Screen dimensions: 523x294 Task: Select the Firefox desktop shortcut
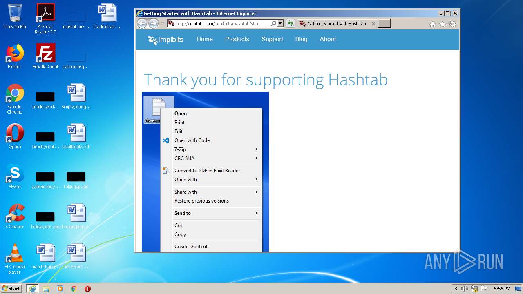15,56
